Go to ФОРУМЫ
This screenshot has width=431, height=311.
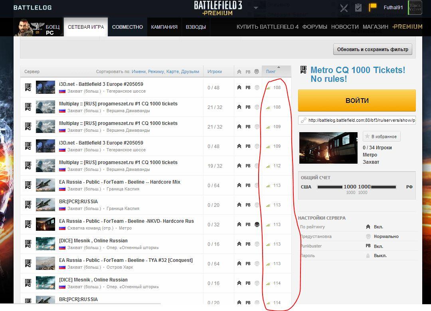point(315,27)
